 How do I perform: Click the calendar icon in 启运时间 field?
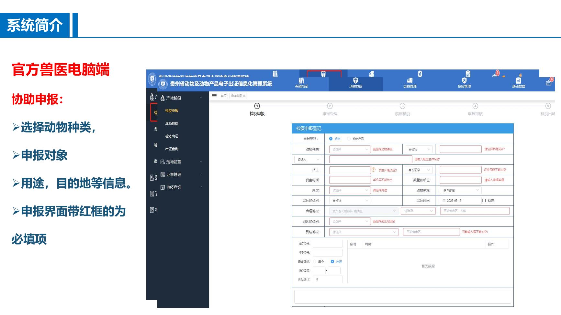(x=444, y=201)
